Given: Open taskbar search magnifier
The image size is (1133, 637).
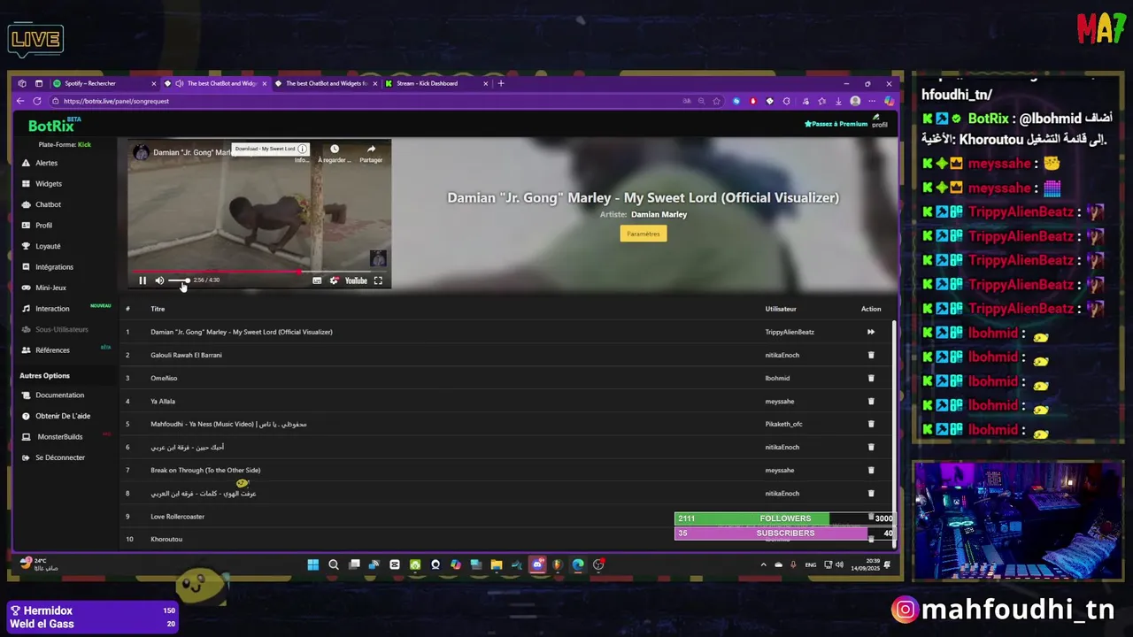Looking at the screenshot, I should 334,564.
